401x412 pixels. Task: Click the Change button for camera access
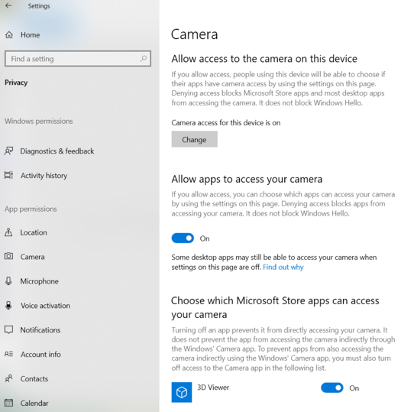pos(195,139)
